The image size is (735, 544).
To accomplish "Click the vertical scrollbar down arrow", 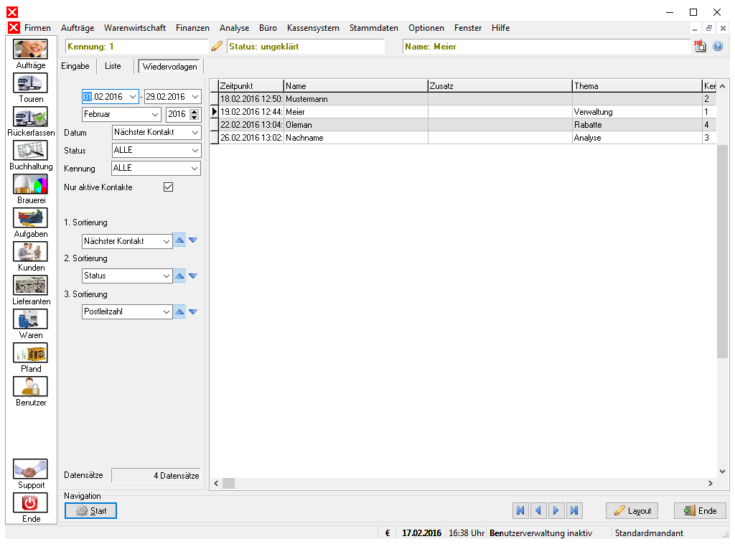I will pos(722,472).
